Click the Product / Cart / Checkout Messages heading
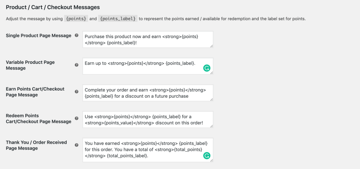 click(53, 7)
